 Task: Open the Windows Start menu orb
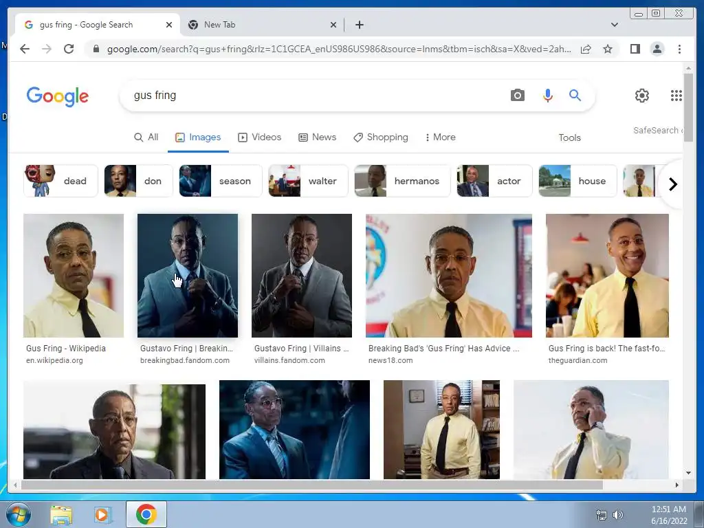pyautogui.click(x=19, y=514)
